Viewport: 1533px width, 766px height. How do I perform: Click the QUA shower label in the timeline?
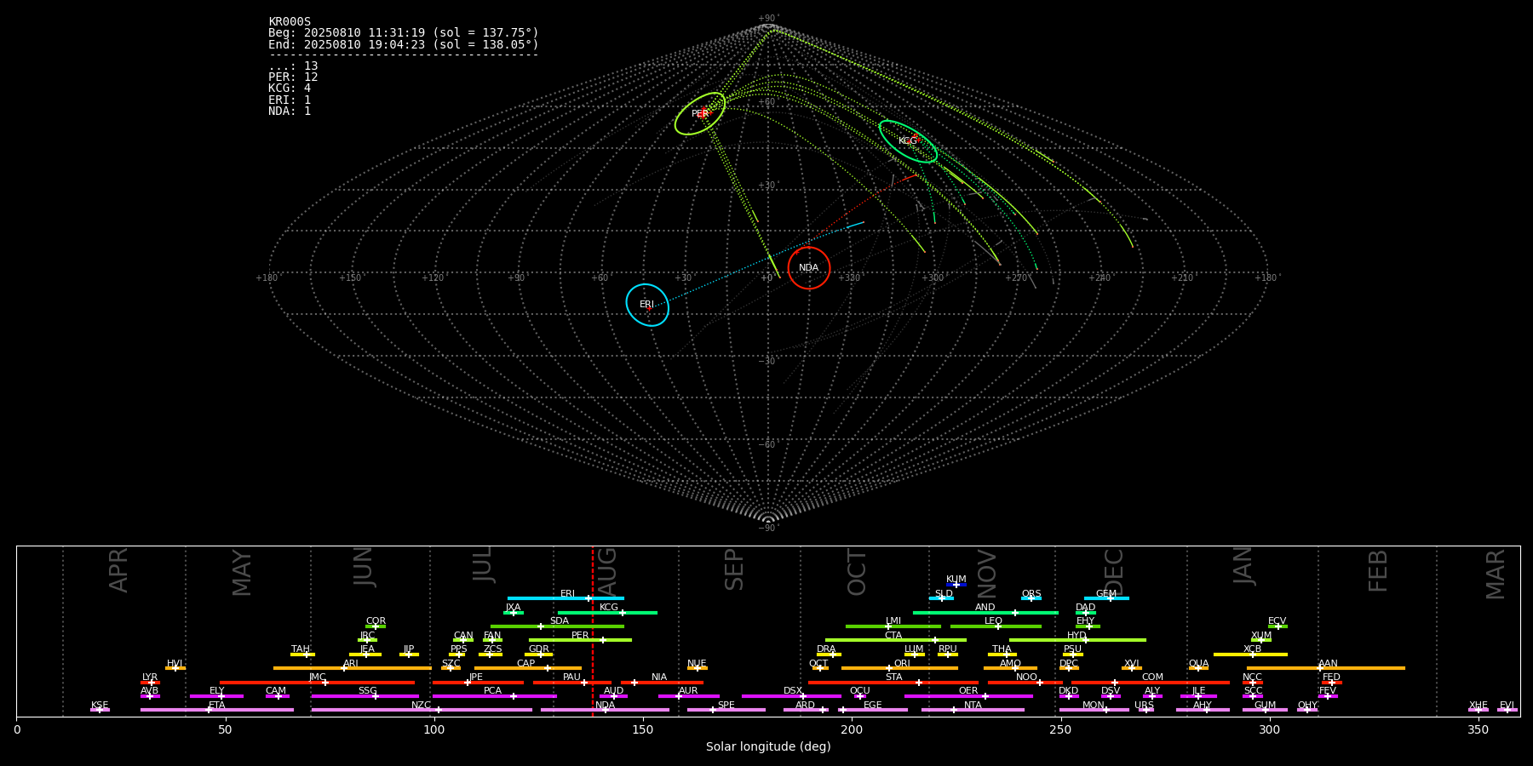[1198, 663]
